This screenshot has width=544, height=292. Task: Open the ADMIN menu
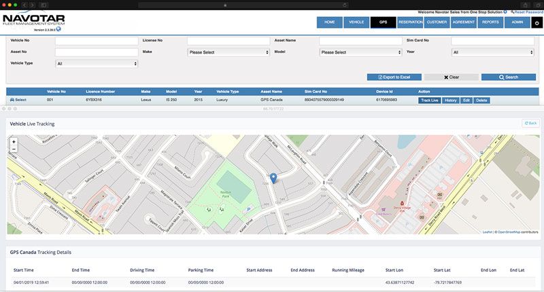[x=517, y=22]
